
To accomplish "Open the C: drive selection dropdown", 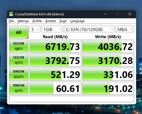I will tap(89, 29).
